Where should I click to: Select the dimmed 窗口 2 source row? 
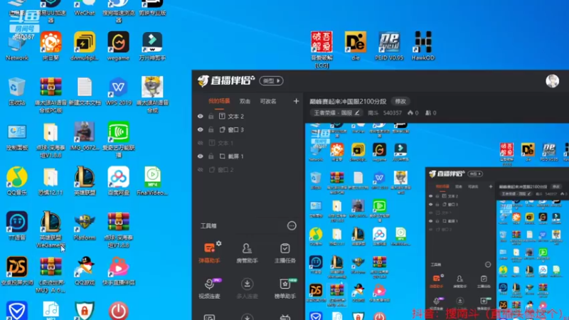point(248,169)
